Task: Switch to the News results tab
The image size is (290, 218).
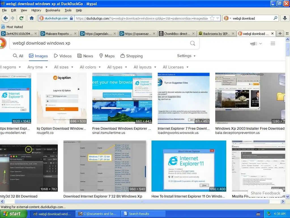Action: click(x=85, y=56)
